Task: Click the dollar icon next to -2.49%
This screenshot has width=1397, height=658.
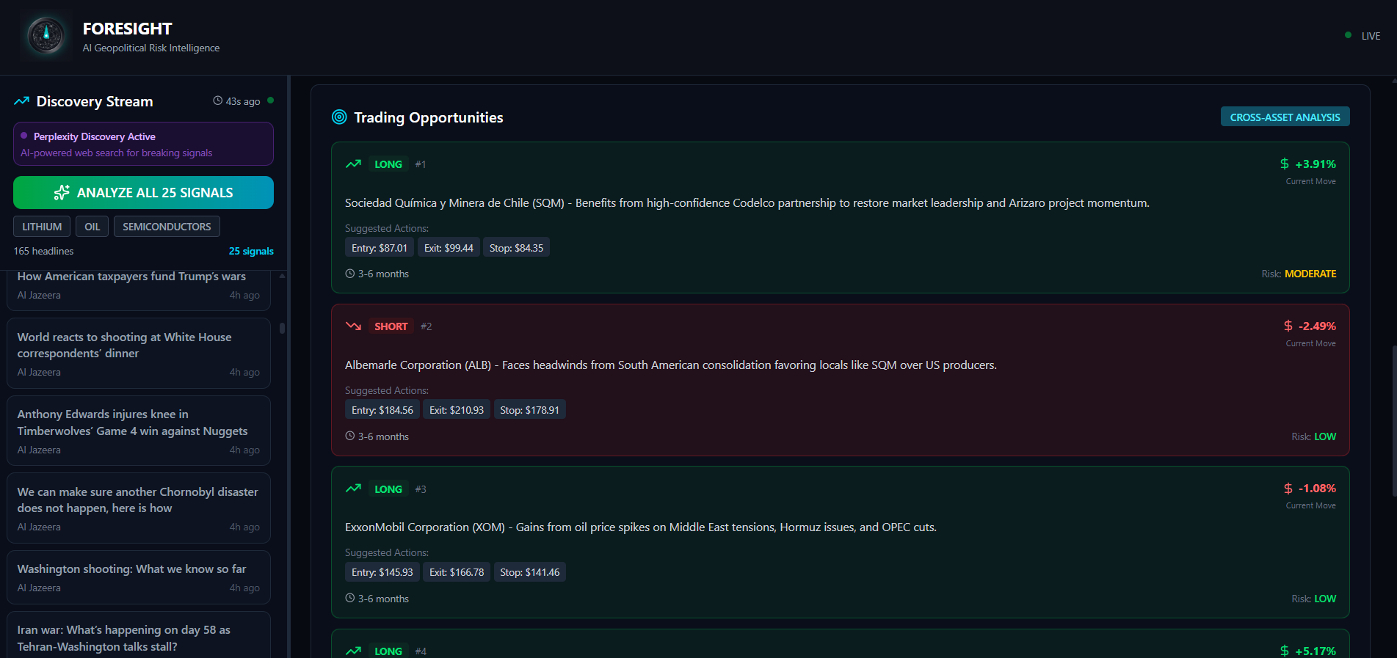Action: pyautogui.click(x=1288, y=326)
